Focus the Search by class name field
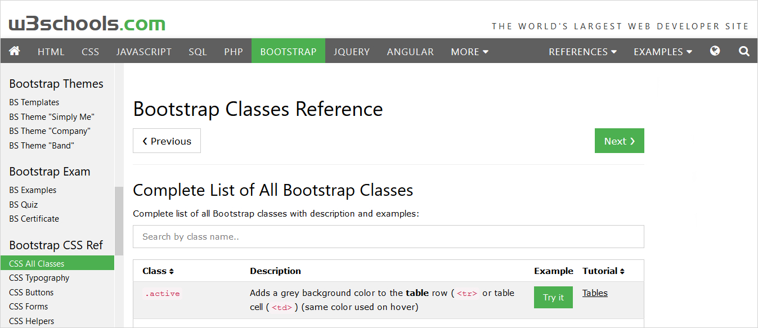Image resolution: width=758 pixels, height=328 pixels. click(x=388, y=237)
